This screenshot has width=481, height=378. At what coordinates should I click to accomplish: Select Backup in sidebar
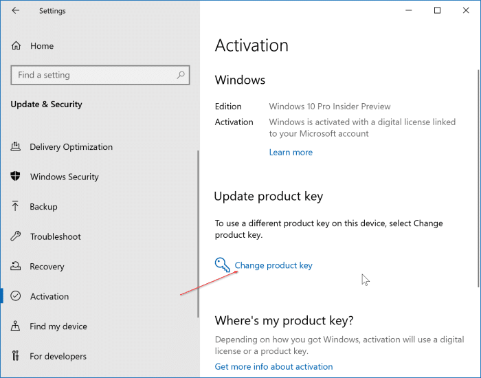pos(43,206)
